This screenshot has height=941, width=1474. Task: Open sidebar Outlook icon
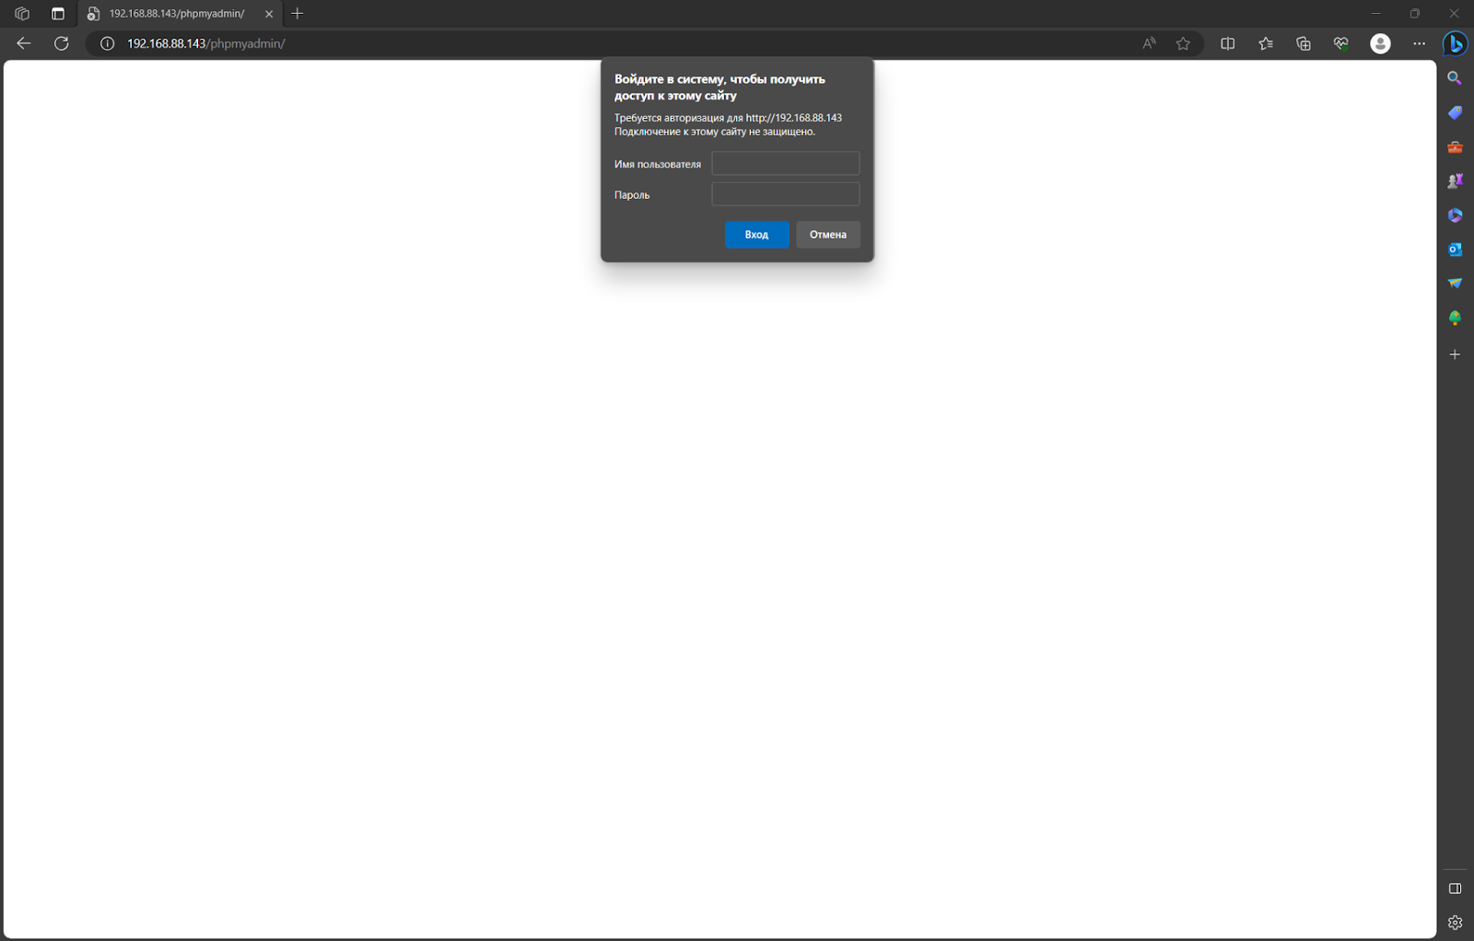pyautogui.click(x=1455, y=250)
